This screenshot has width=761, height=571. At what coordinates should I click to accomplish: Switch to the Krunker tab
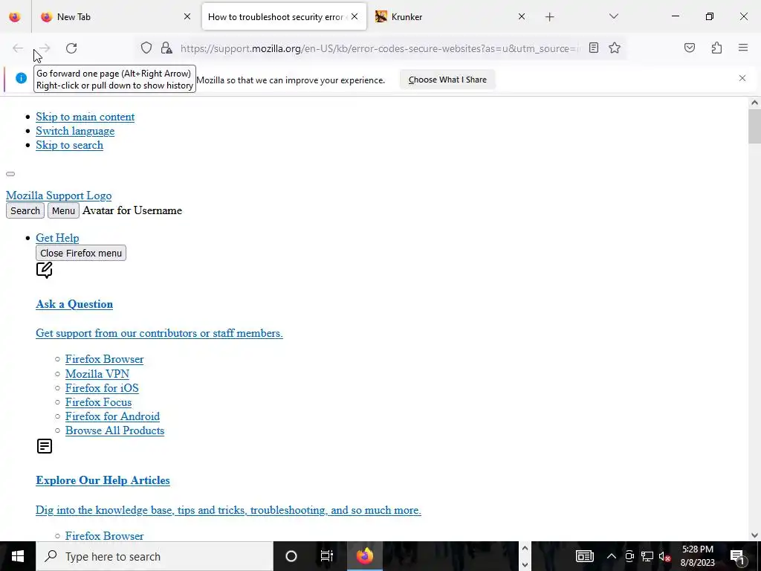(x=450, y=16)
